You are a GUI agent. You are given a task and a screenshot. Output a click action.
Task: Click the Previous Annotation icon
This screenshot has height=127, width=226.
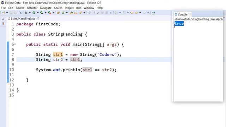click(124, 13)
